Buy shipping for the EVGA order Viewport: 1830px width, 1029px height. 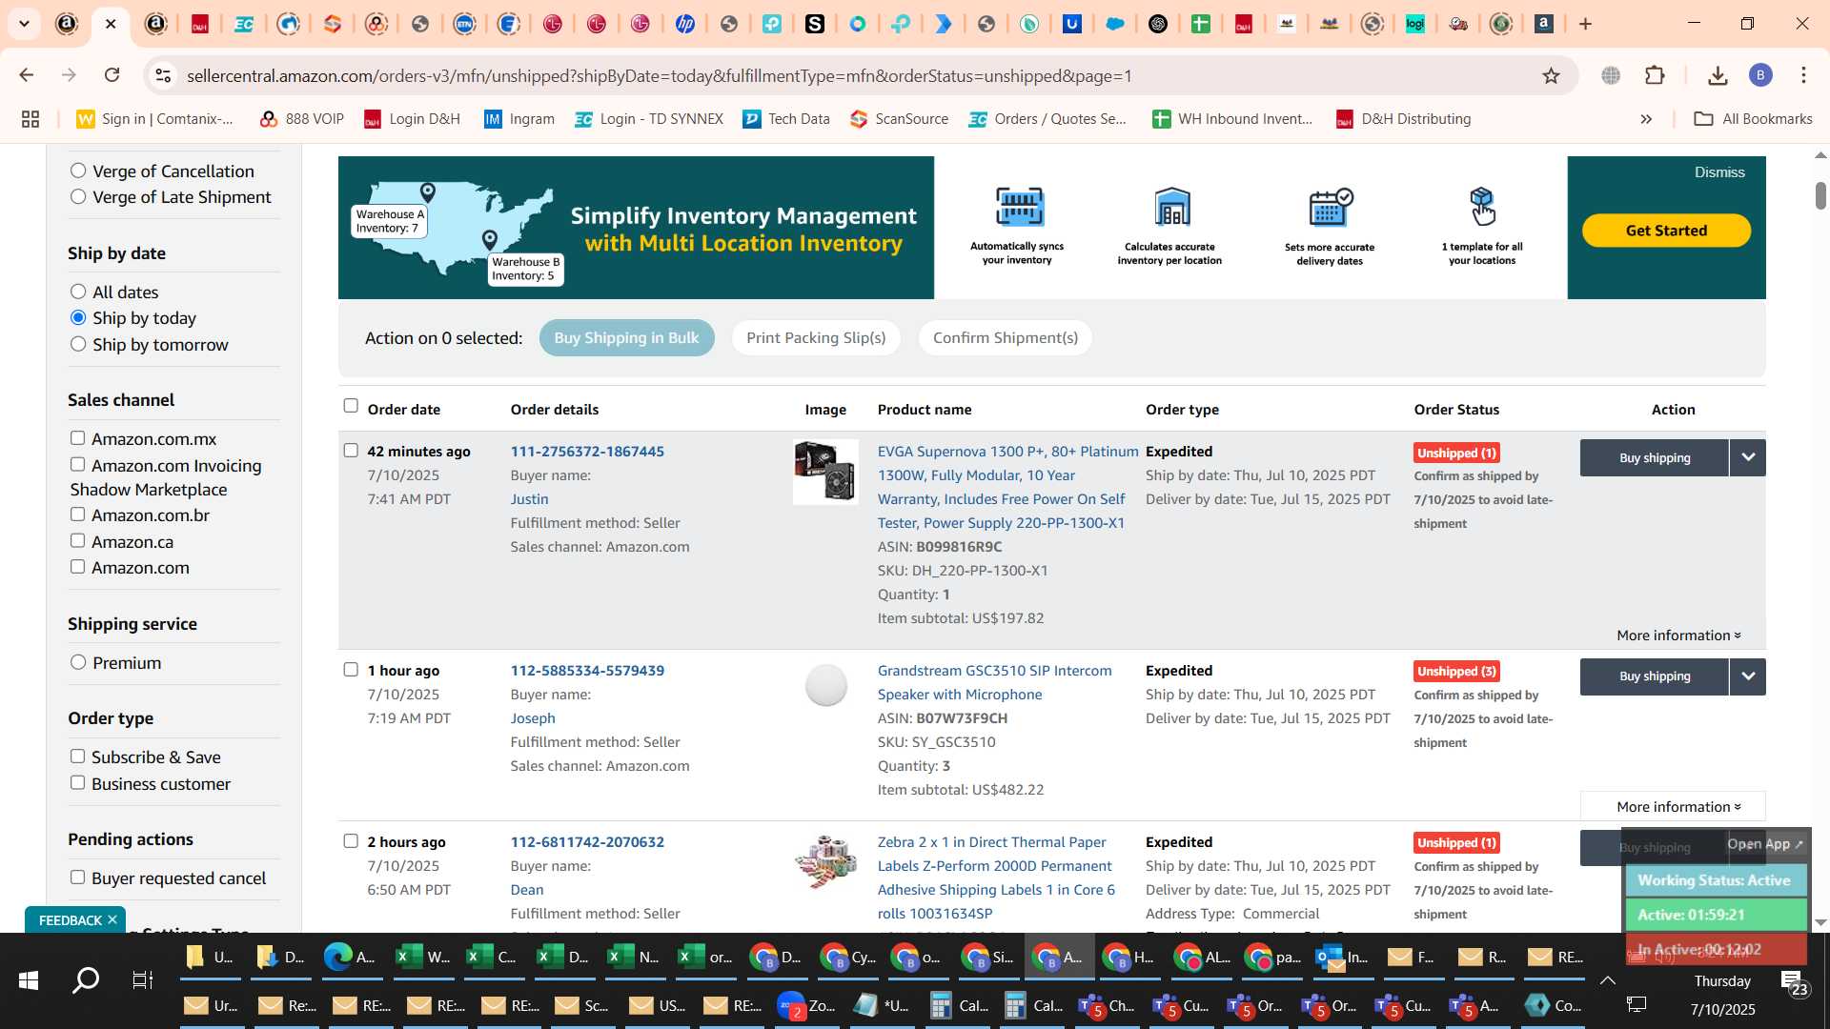(x=1655, y=457)
